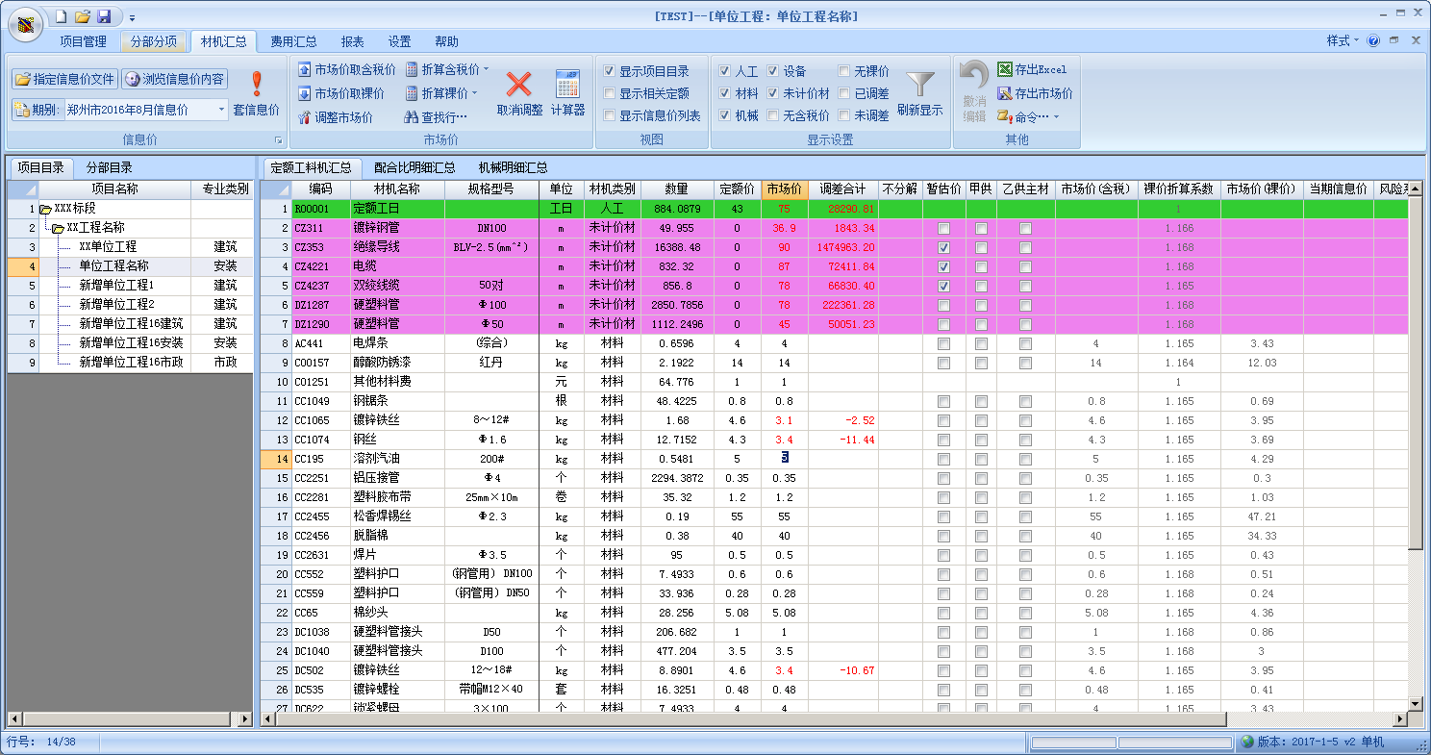Apply 套信息价 exclamation icon
Viewport: 1431px width, 755px height.
click(x=257, y=93)
